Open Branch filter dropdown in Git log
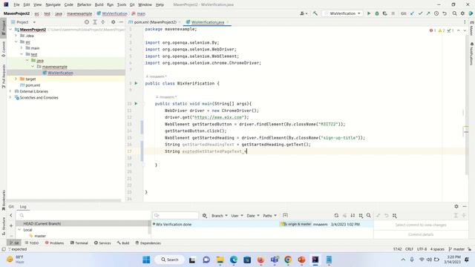475x267 pixels. (x=220, y=216)
